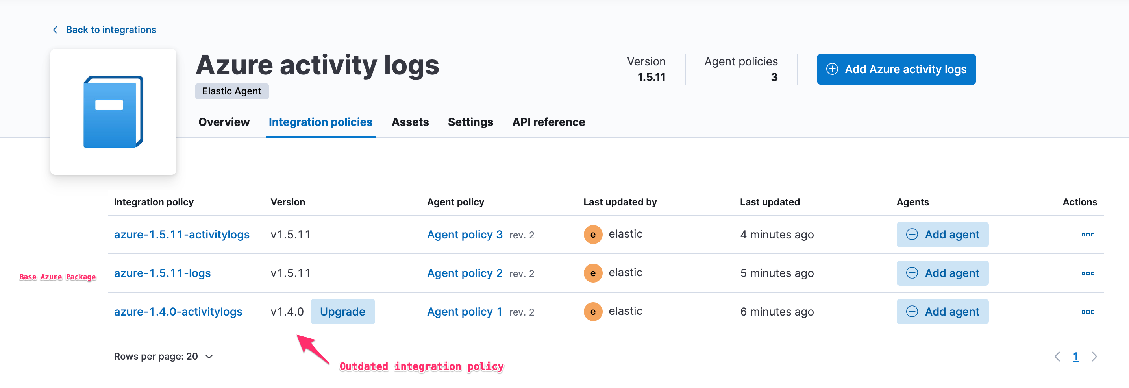Open actions menu for azure-1.5.11-logs row
Viewport: 1129px width, 388px height.
click(x=1088, y=273)
